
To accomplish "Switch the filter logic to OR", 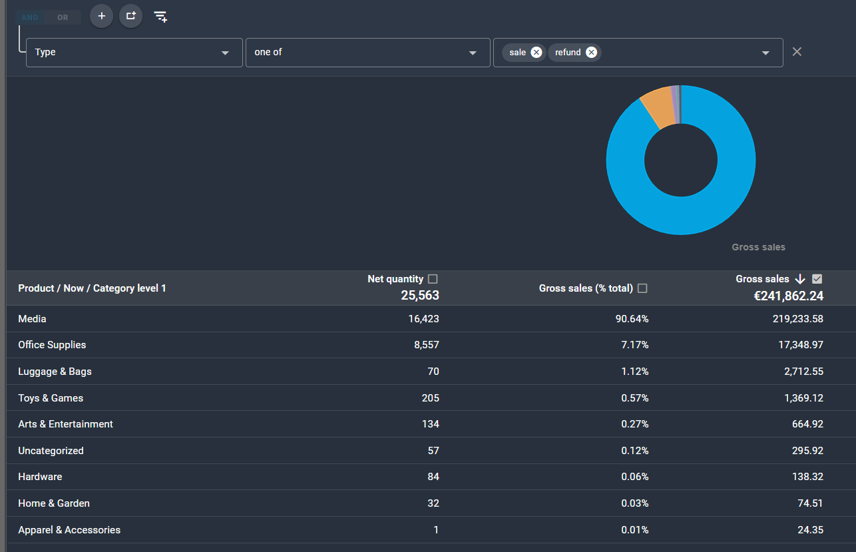I will pyautogui.click(x=63, y=17).
